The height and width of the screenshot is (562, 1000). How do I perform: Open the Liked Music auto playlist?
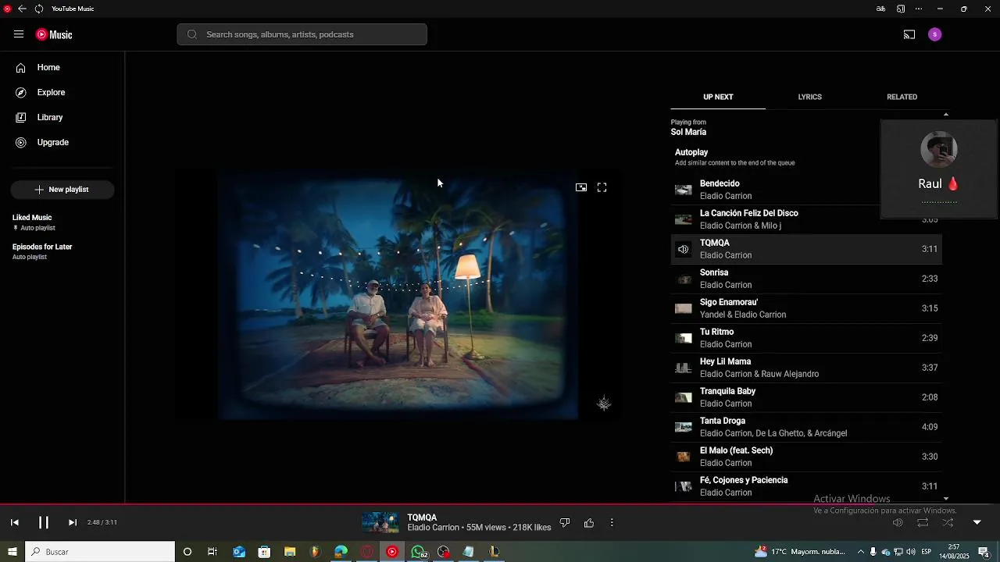62,222
